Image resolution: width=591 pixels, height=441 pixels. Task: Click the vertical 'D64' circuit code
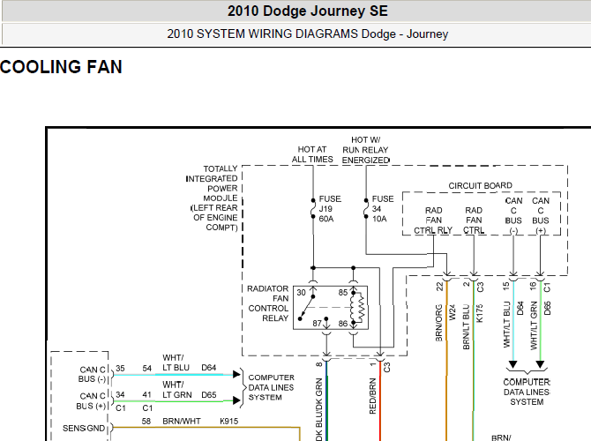[520, 309]
